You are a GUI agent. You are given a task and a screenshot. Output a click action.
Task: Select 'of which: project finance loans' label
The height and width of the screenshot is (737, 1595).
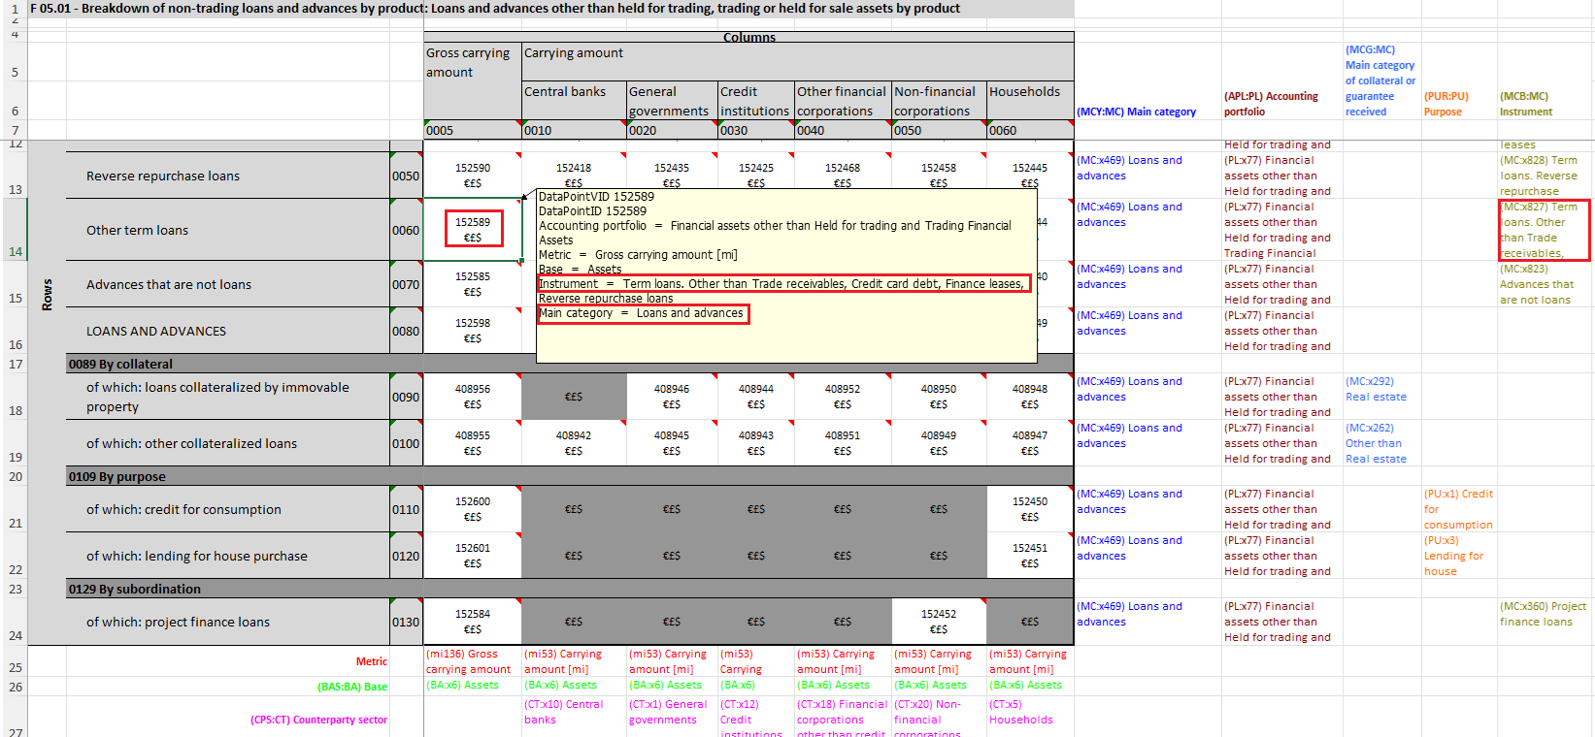[x=228, y=622]
